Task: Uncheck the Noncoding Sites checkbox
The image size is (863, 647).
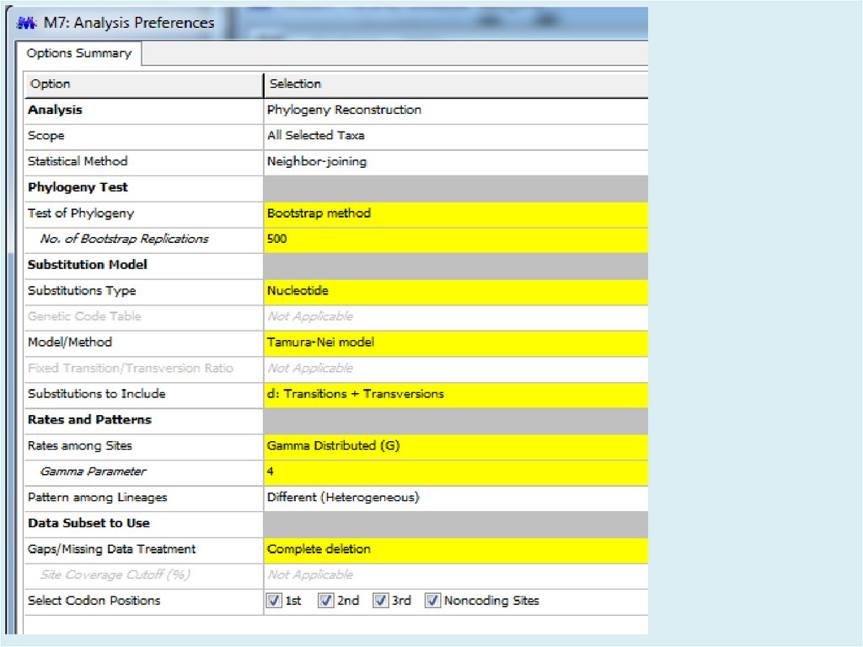Action: click(x=432, y=601)
